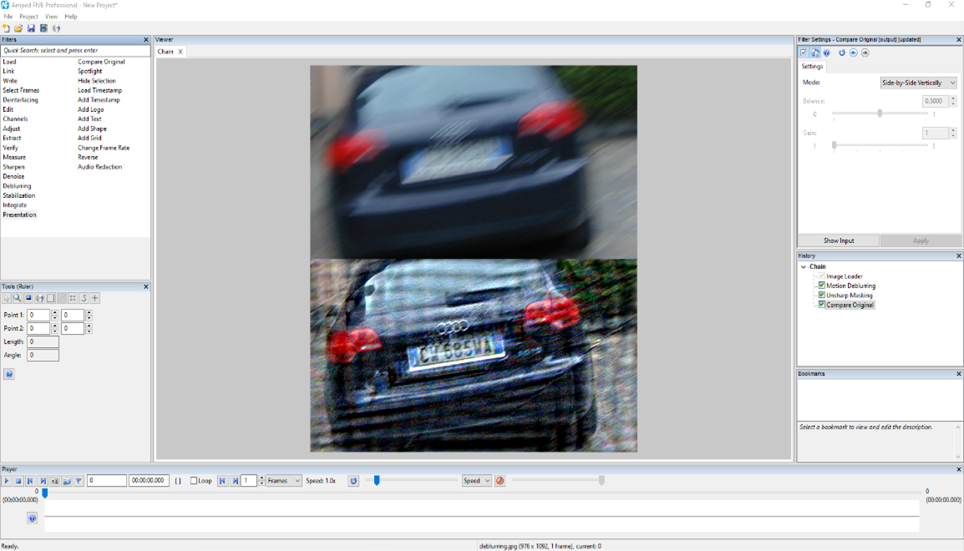
Task: Click the New Project toolbar icon
Action: point(7,28)
